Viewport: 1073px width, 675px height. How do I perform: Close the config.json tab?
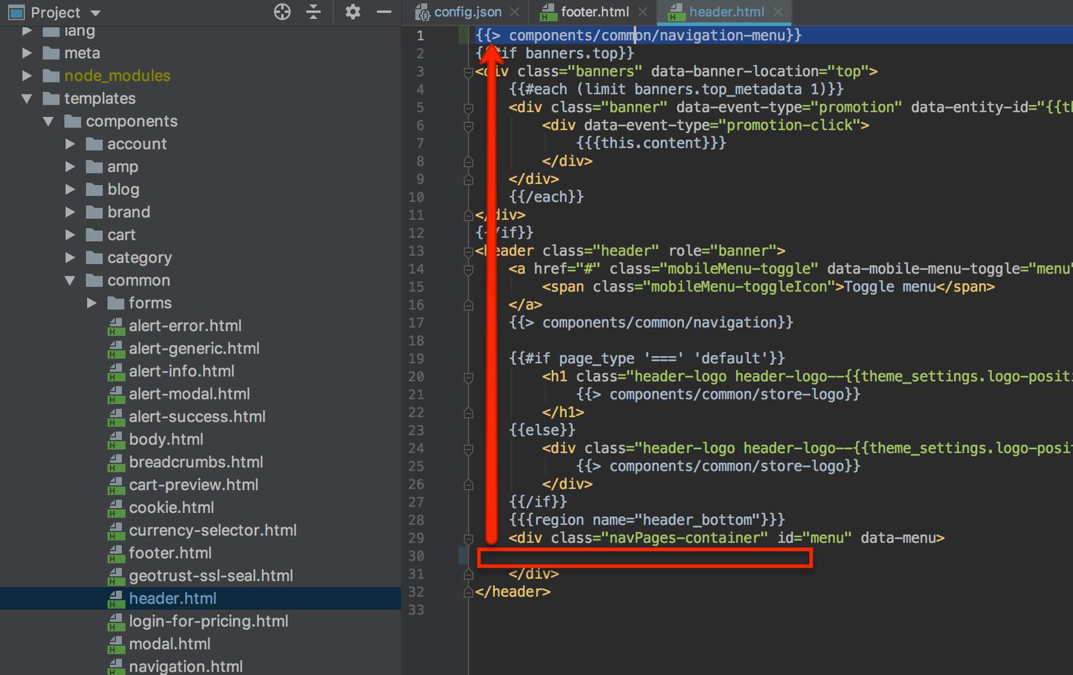click(x=515, y=12)
